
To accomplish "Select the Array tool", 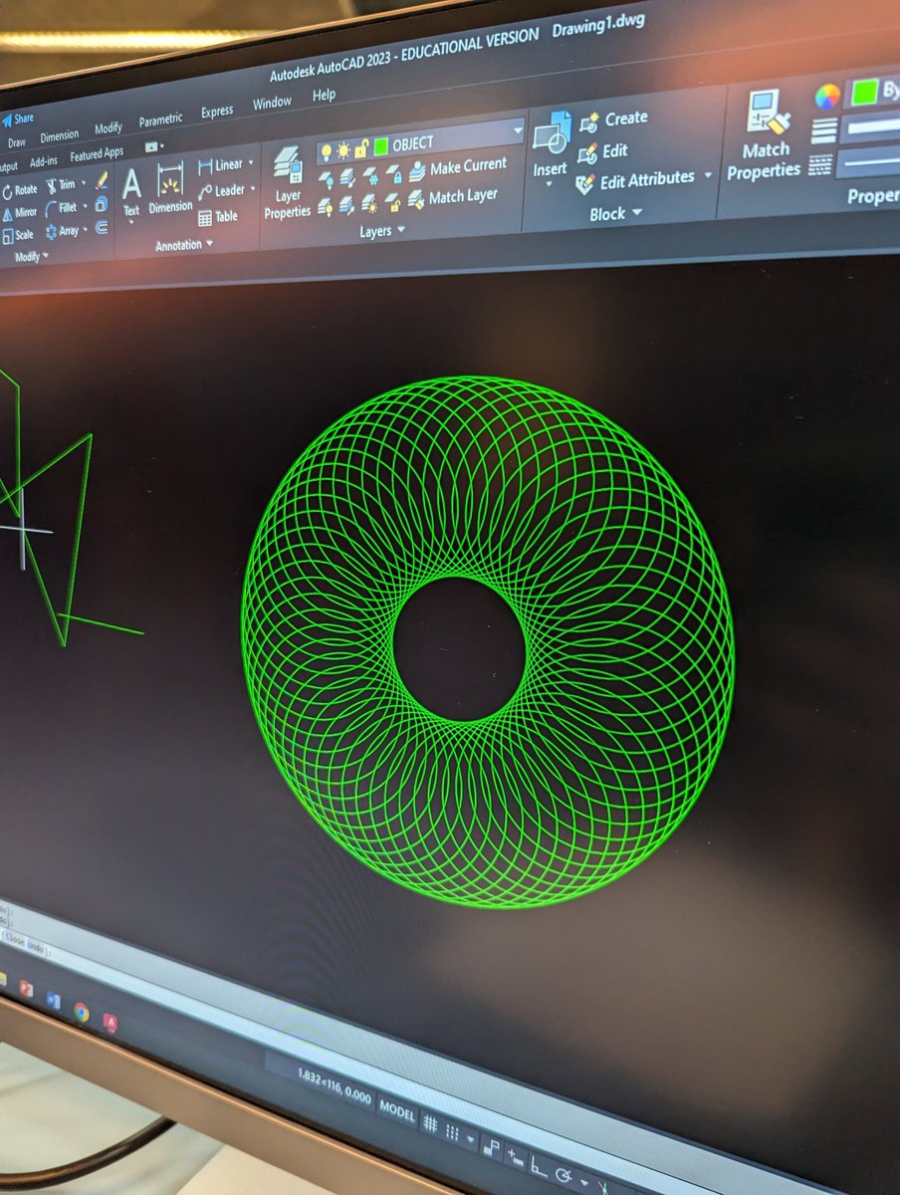I will [x=62, y=231].
